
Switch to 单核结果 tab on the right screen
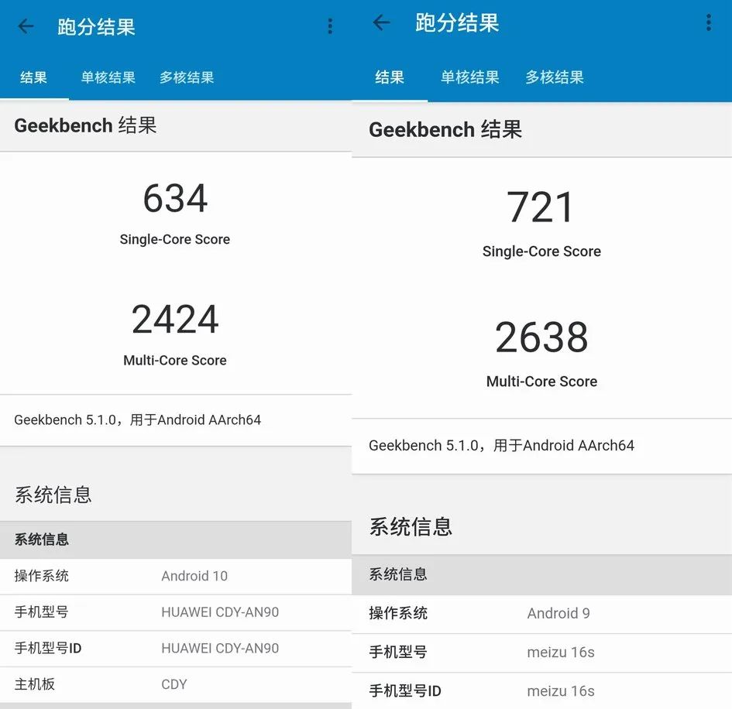click(469, 77)
